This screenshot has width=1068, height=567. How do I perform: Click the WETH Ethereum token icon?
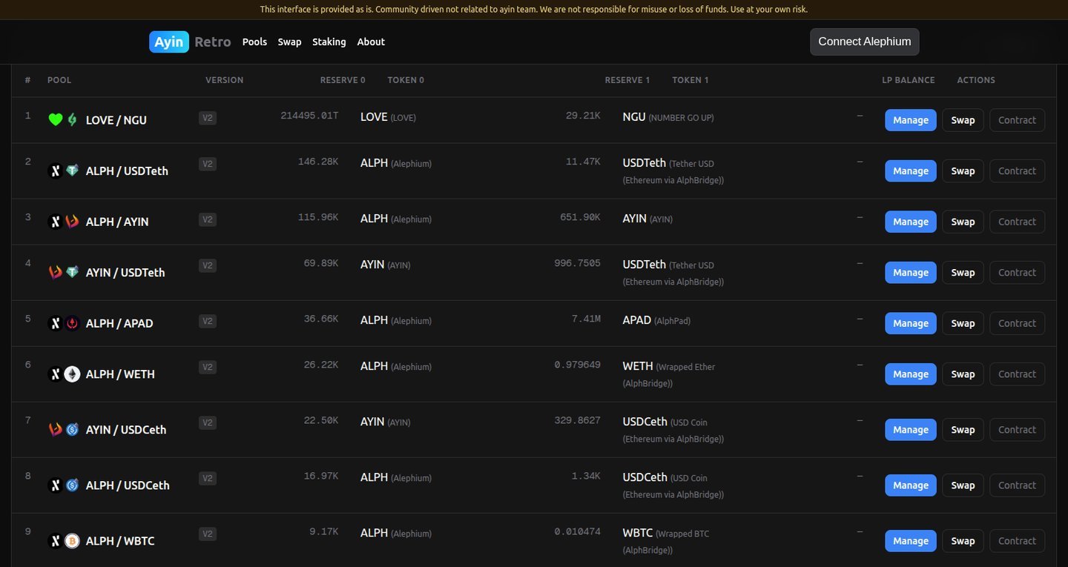pos(72,374)
